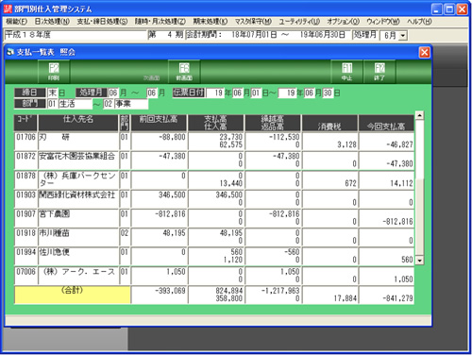
Task: Click the F6 previous screen icon
Action: pyautogui.click(x=184, y=72)
